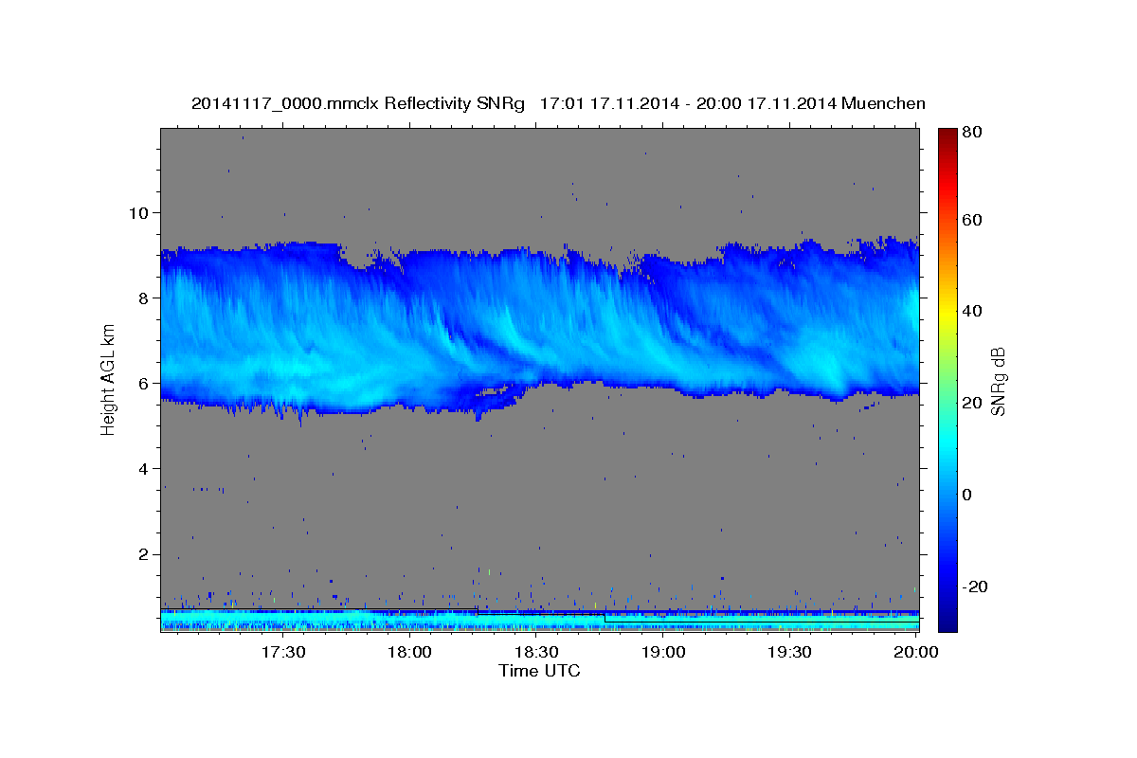Viewport: 1137px width, 758px height.
Task: Click the colorbar value 80
Action: click(971, 133)
